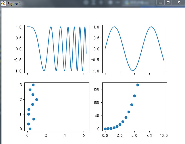The height and width of the screenshot is (144, 185).
Task: Select the rightmost dot in the bottom-left scatter plot
Action: pyautogui.click(x=36, y=99)
